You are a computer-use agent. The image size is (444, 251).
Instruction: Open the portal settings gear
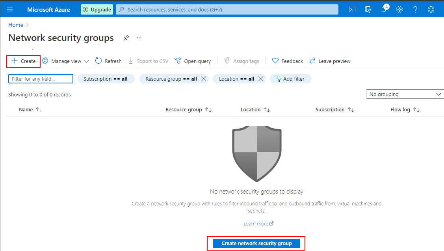tap(399, 9)
